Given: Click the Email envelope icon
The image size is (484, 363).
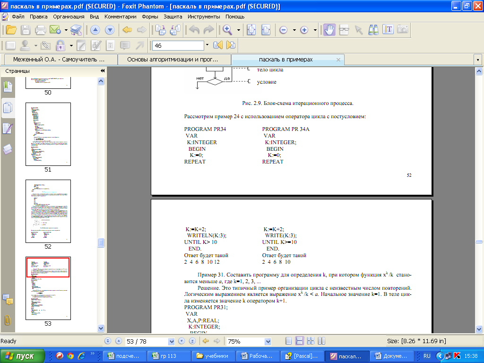Looking at the screenshot, I should pos(55,30).
